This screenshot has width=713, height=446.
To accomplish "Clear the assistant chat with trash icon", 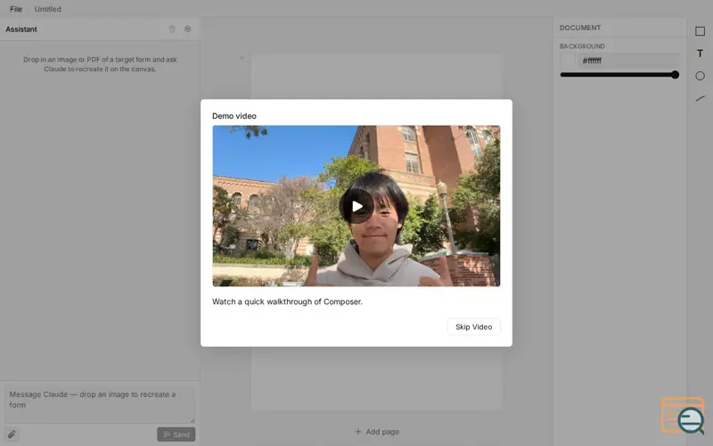I will pyautogui.click(x=172, y=29).
